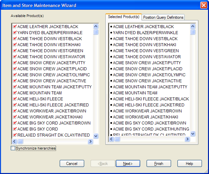Select ACME WORKWEAR JACKET/KHAKI in Selected Products
This screenshot has width=209, height=174.
click(x=146, y=117)
